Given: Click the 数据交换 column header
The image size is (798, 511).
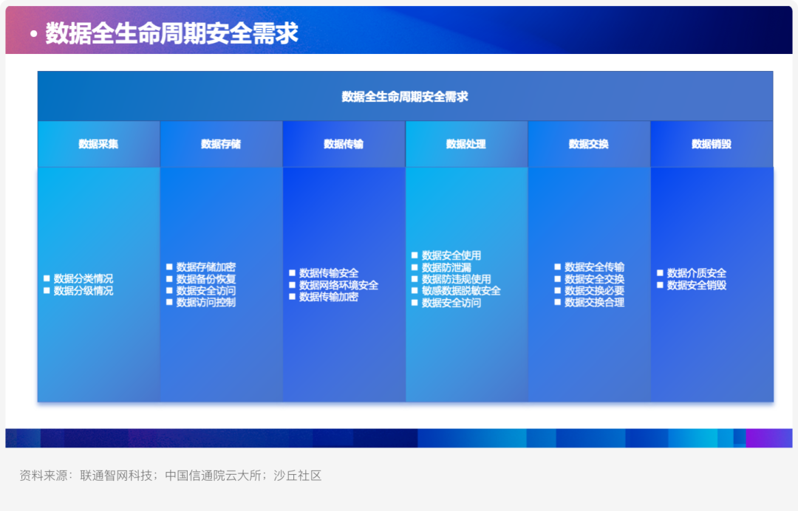Looking at the screenshot, I should (589, 144).
